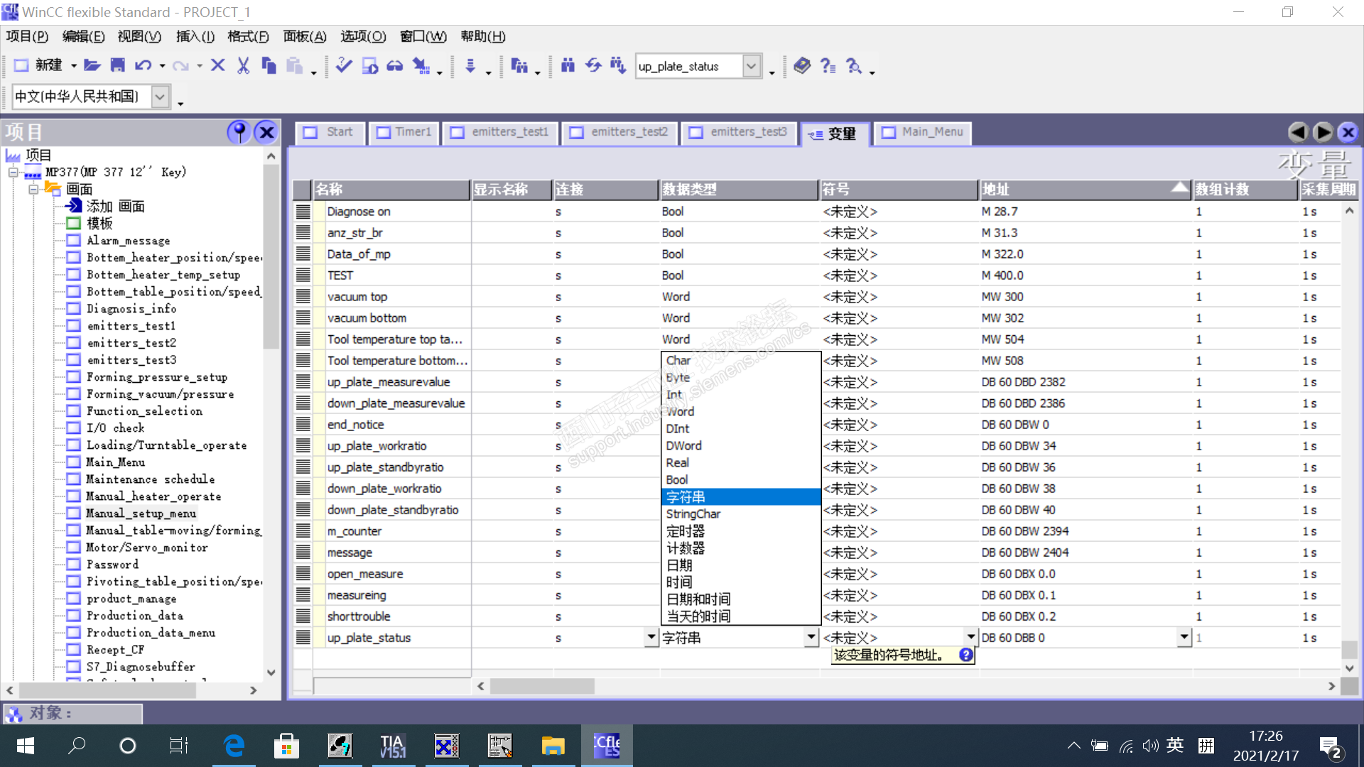The height and width of the screenshot is (767, 1364).
Task: Click the Open project folder icon
Action: click(x=92, y=66)
